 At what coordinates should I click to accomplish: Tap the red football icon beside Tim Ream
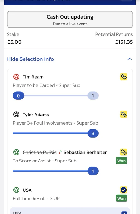16,77
